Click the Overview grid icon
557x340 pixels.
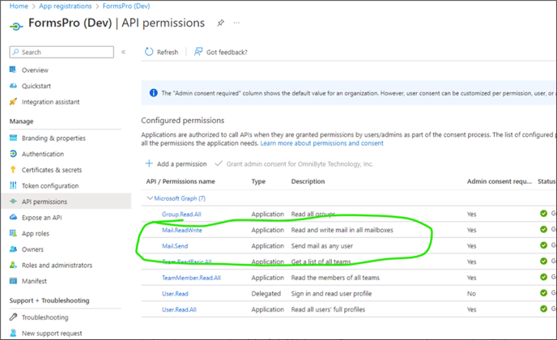tap(13, 70)
